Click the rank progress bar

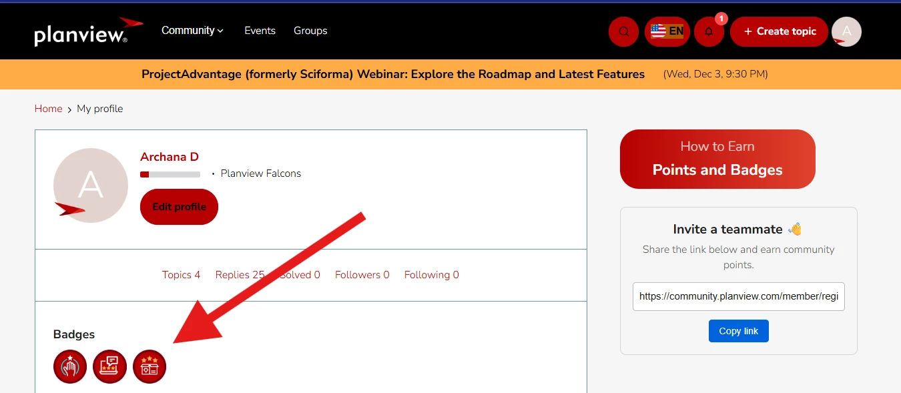tap(170, 174)
